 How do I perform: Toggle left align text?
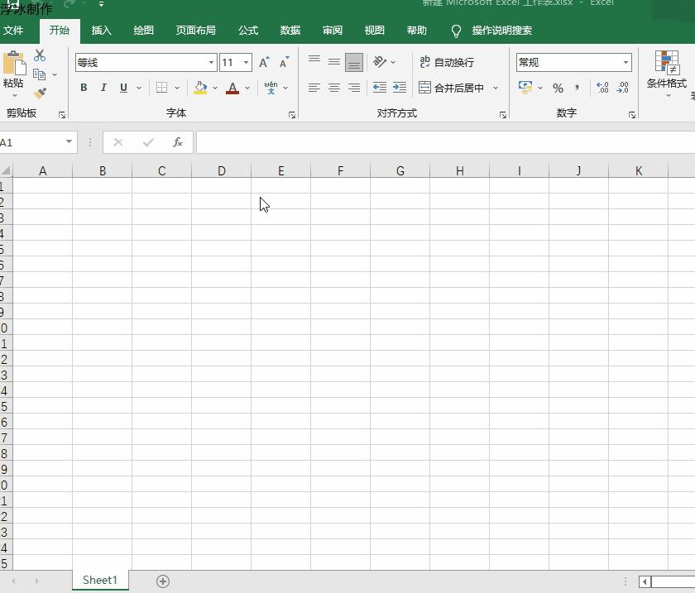[314, 88]
